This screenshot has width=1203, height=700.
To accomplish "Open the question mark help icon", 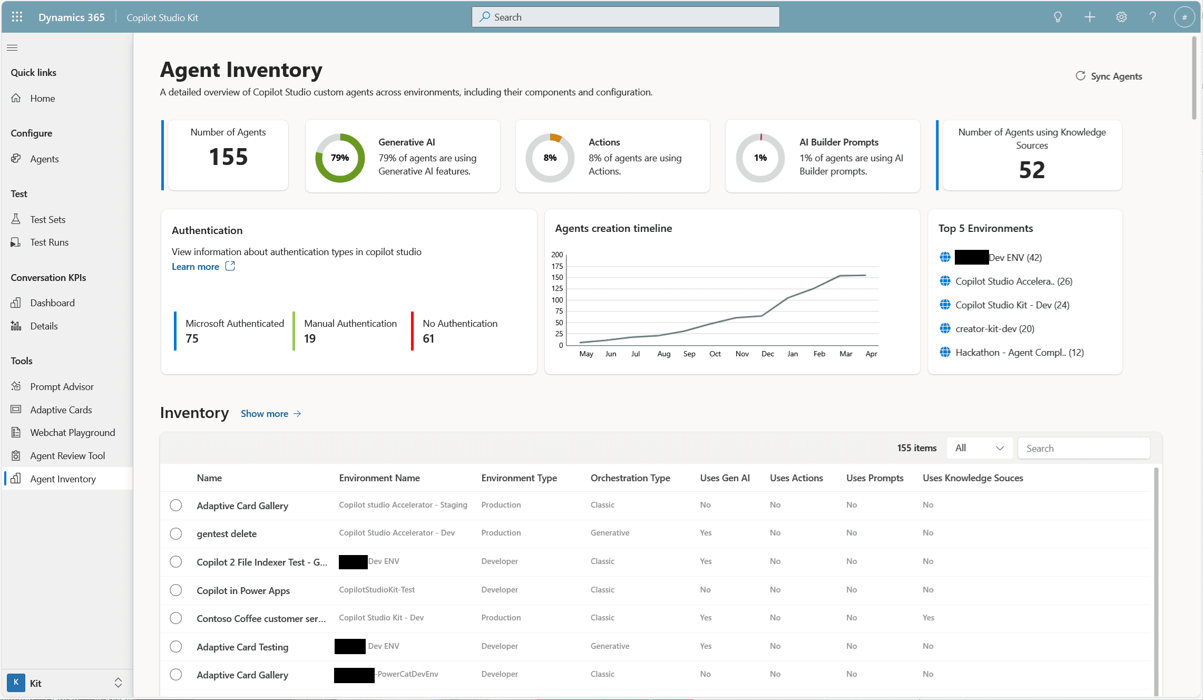I will coord(1152,17).
